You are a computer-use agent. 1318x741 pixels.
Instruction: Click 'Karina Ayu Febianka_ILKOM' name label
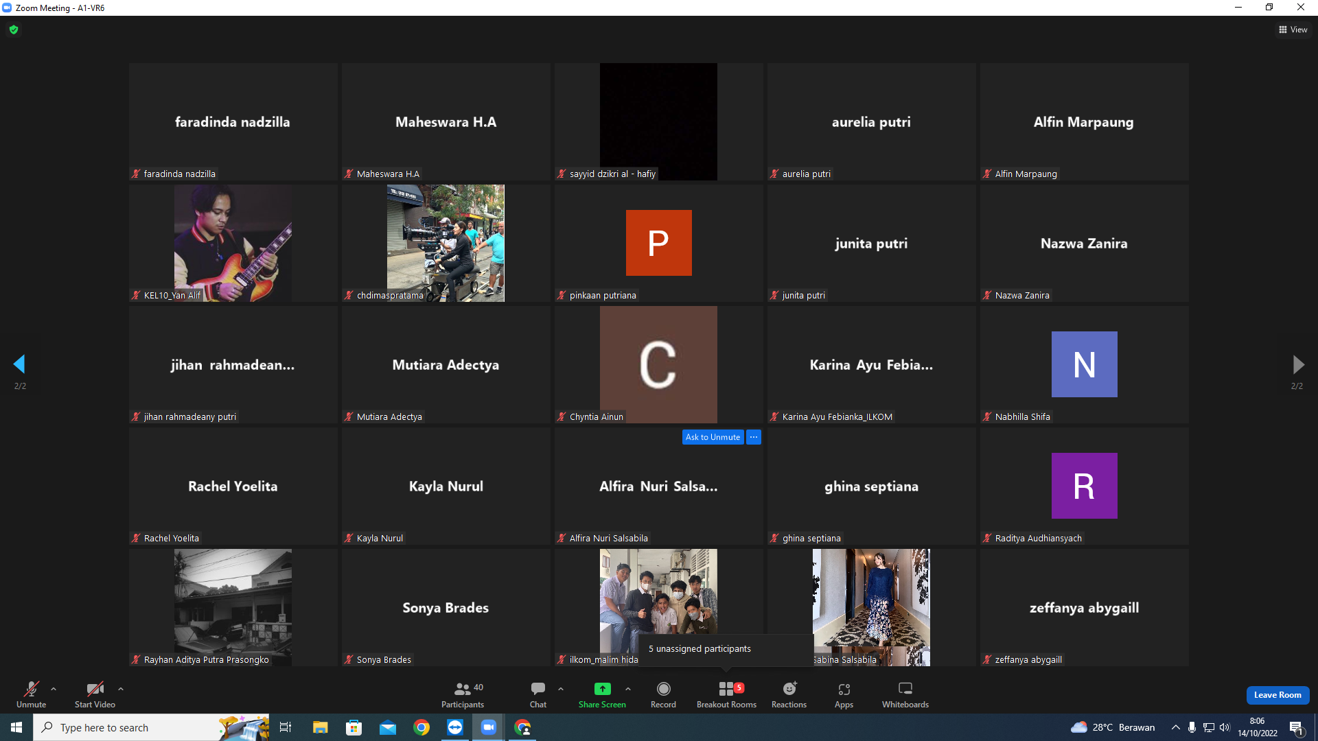click(837, 417)
